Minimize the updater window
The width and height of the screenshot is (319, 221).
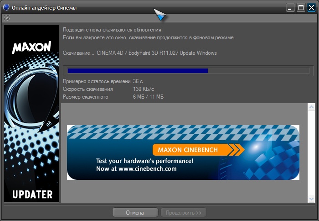click(290, 8)
